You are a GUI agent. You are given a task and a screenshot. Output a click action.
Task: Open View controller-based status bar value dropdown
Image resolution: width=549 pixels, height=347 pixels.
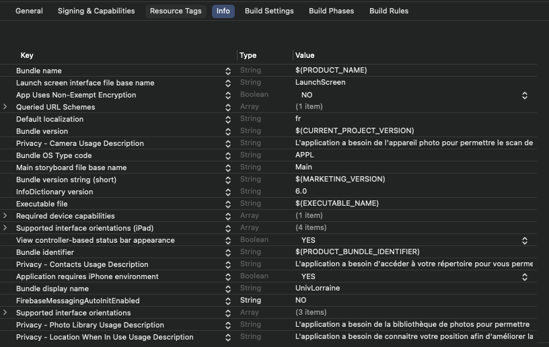(524, 241)
